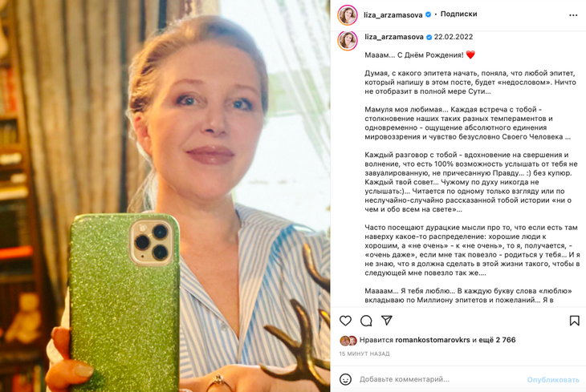Open caption author's avatar next to date
The height and width of the screenshot is (392, 586).
[x=348, y=41]
